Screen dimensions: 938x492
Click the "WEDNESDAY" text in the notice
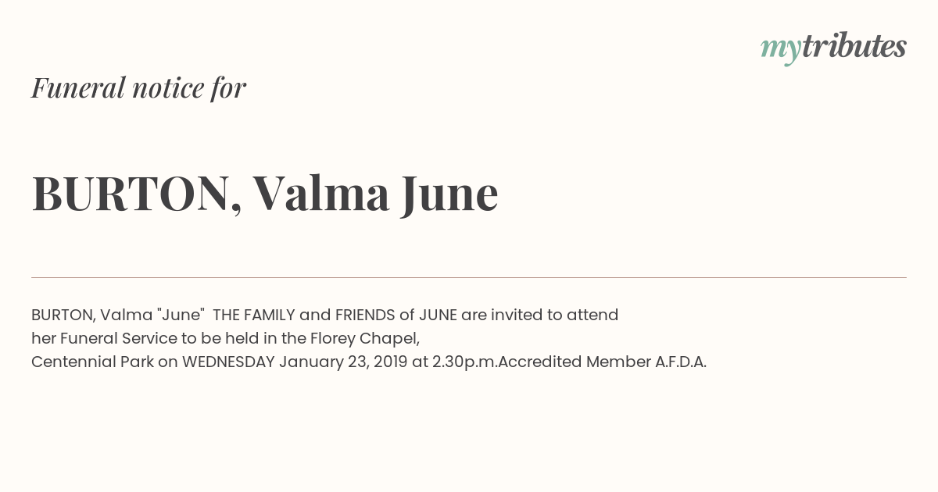[x=228, y=362]
